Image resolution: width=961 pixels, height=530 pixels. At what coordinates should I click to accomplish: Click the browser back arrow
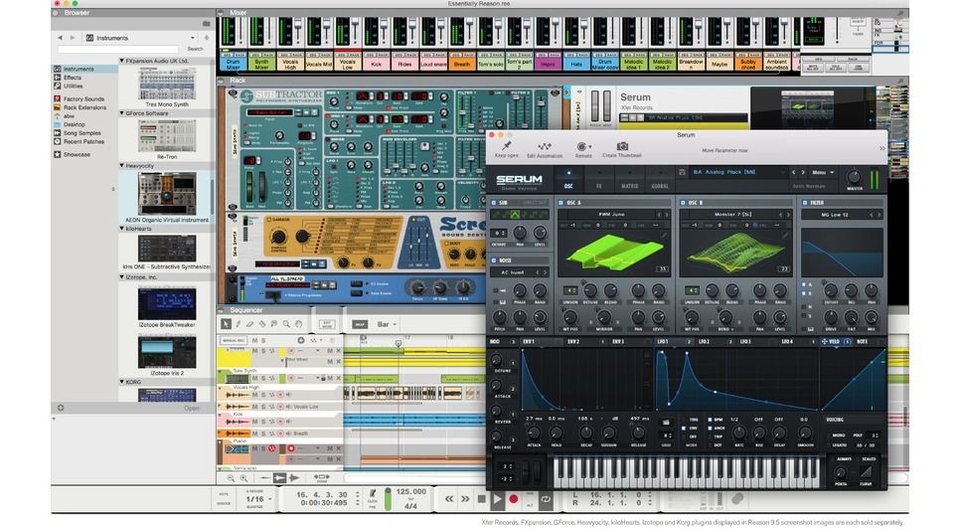click(x=60, y=38)
